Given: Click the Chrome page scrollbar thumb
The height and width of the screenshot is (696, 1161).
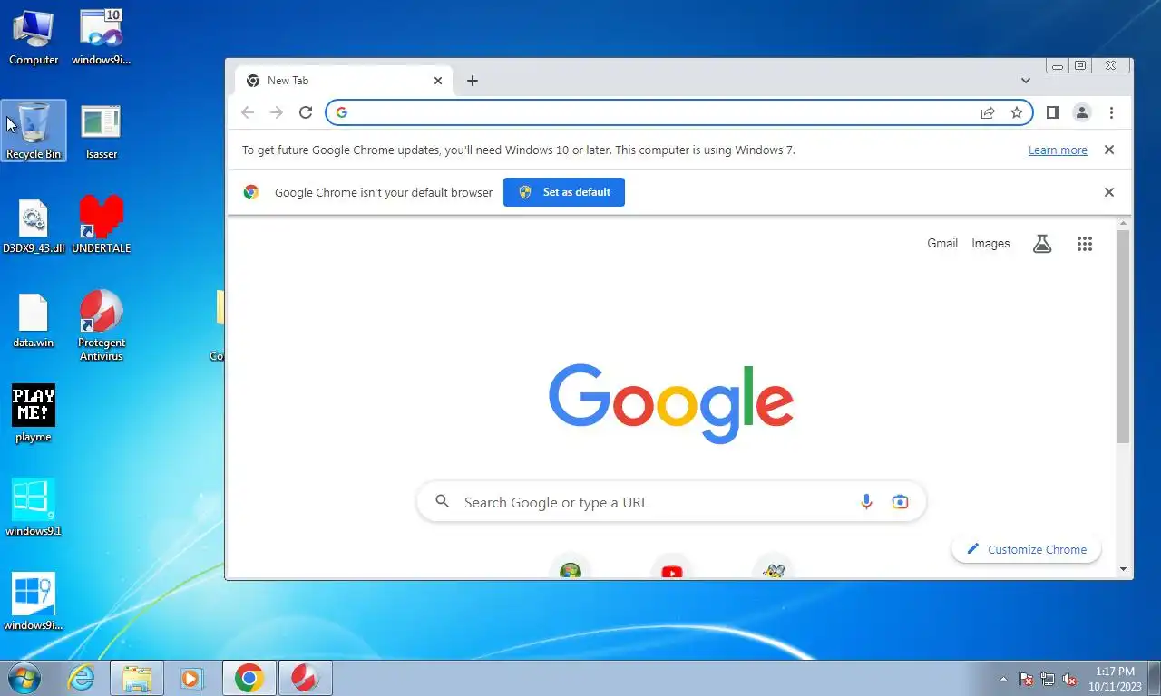Looking at the screenshot, I should coord(1124,336).
